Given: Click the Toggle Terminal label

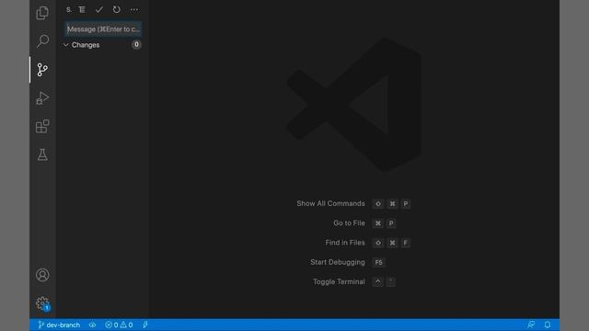Looking at the screenshot, I should click(x=339, y=281).
